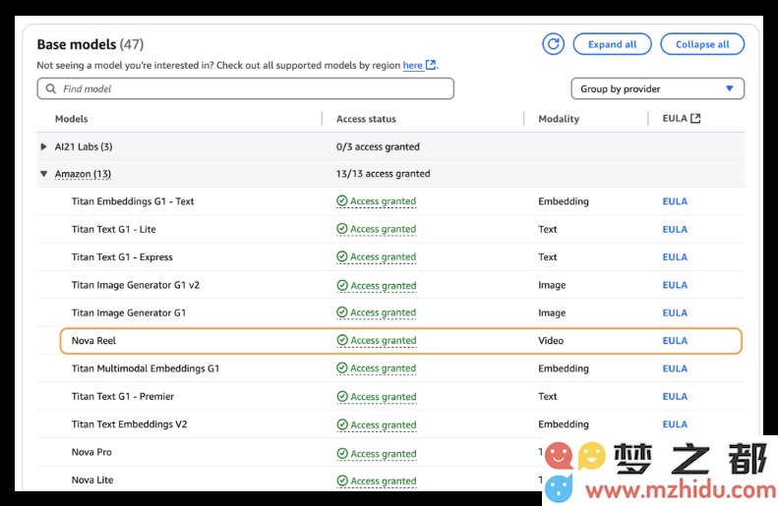778x506 pixels.
Task: Click Access granted status for Nova Lite
Action: [x=377, y=480]
